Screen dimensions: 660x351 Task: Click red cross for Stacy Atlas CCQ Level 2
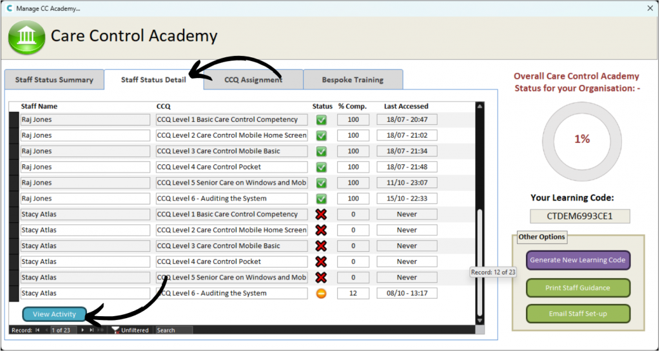321,230
